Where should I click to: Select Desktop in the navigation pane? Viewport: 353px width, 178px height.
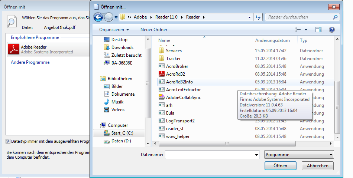point(116,40)
